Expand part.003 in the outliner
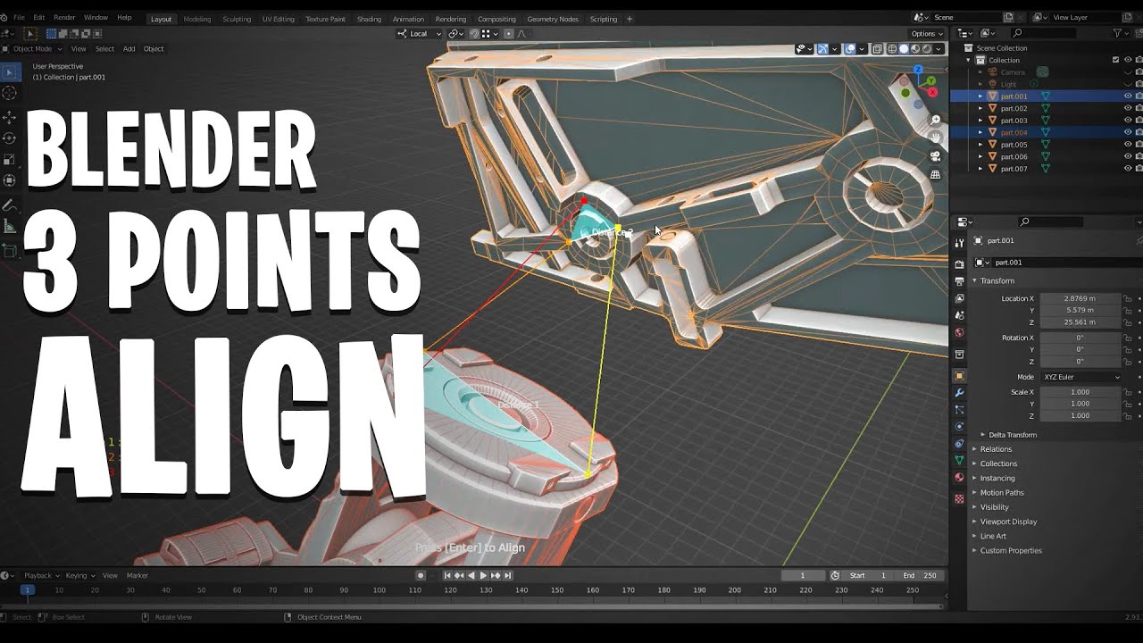 click(x=980, y=121)
